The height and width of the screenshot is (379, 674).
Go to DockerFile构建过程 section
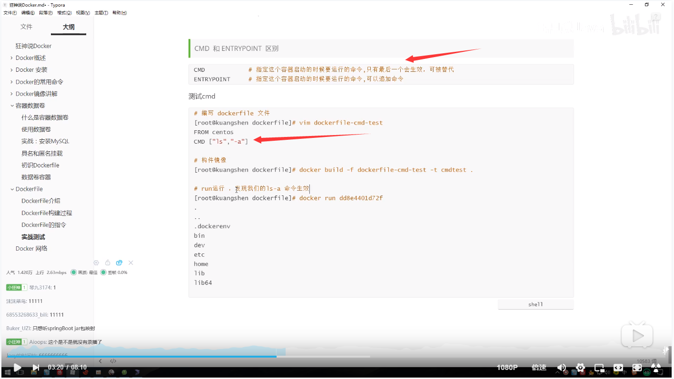47,213
